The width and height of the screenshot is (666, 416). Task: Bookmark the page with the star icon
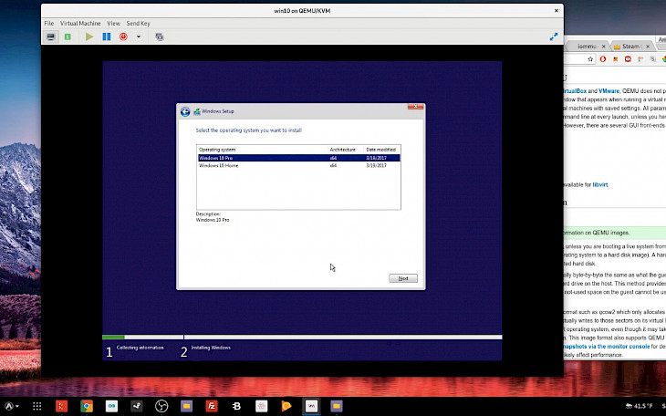[590, 59]
